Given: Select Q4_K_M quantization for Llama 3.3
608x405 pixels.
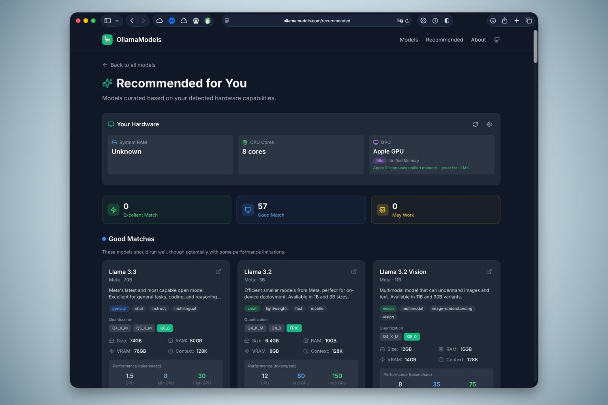Looking at the screenshot, I should tap(120, 328).
